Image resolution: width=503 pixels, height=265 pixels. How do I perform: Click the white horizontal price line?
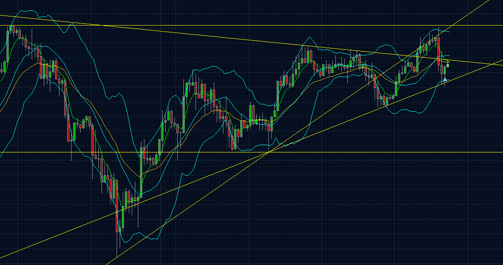(65, 152)
